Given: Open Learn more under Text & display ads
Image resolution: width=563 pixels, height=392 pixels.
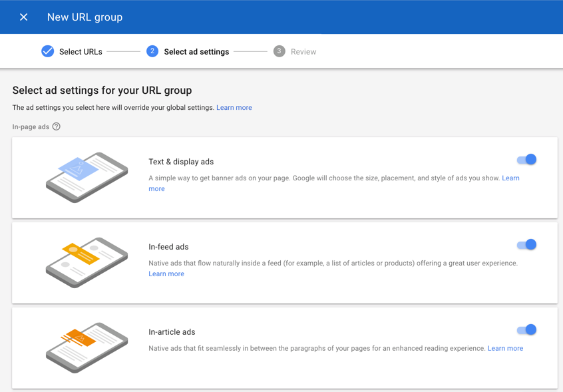Looking at the screenshot, I should 510,178.
